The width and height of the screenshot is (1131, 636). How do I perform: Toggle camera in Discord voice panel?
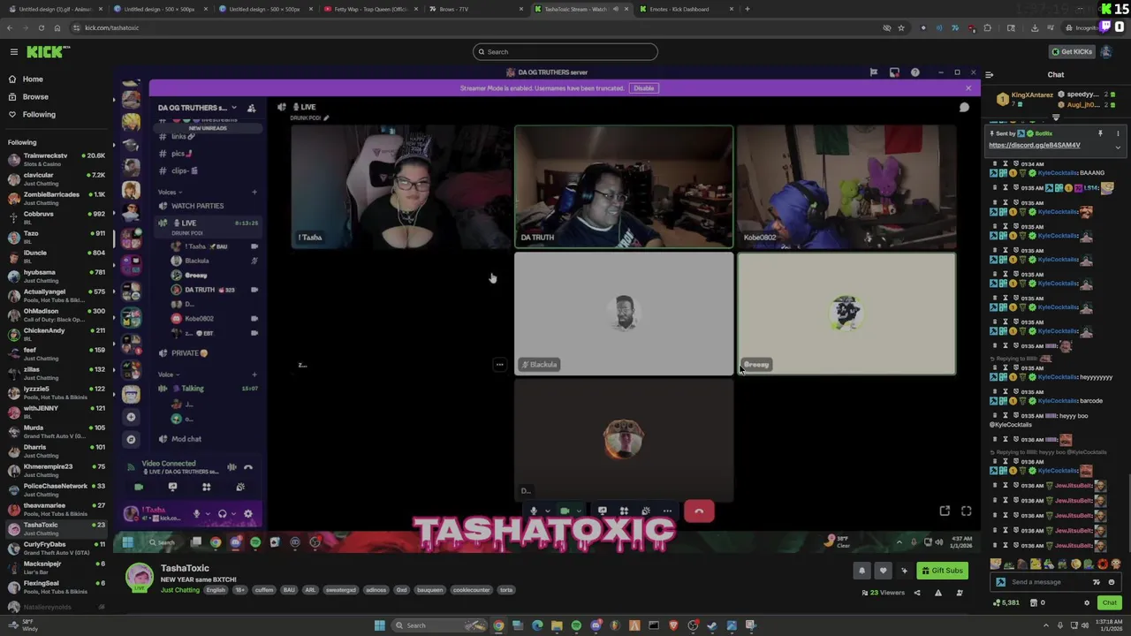tap(139, 487)
